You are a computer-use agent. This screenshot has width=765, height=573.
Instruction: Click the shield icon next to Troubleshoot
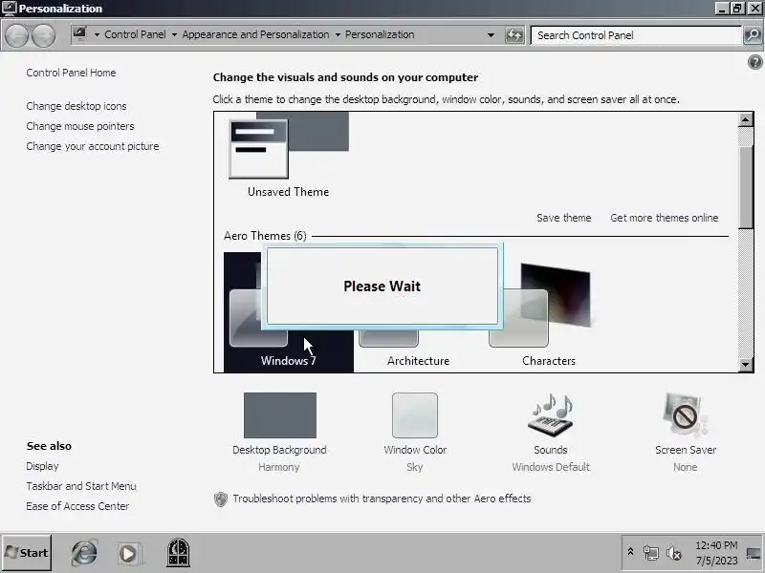221,499
